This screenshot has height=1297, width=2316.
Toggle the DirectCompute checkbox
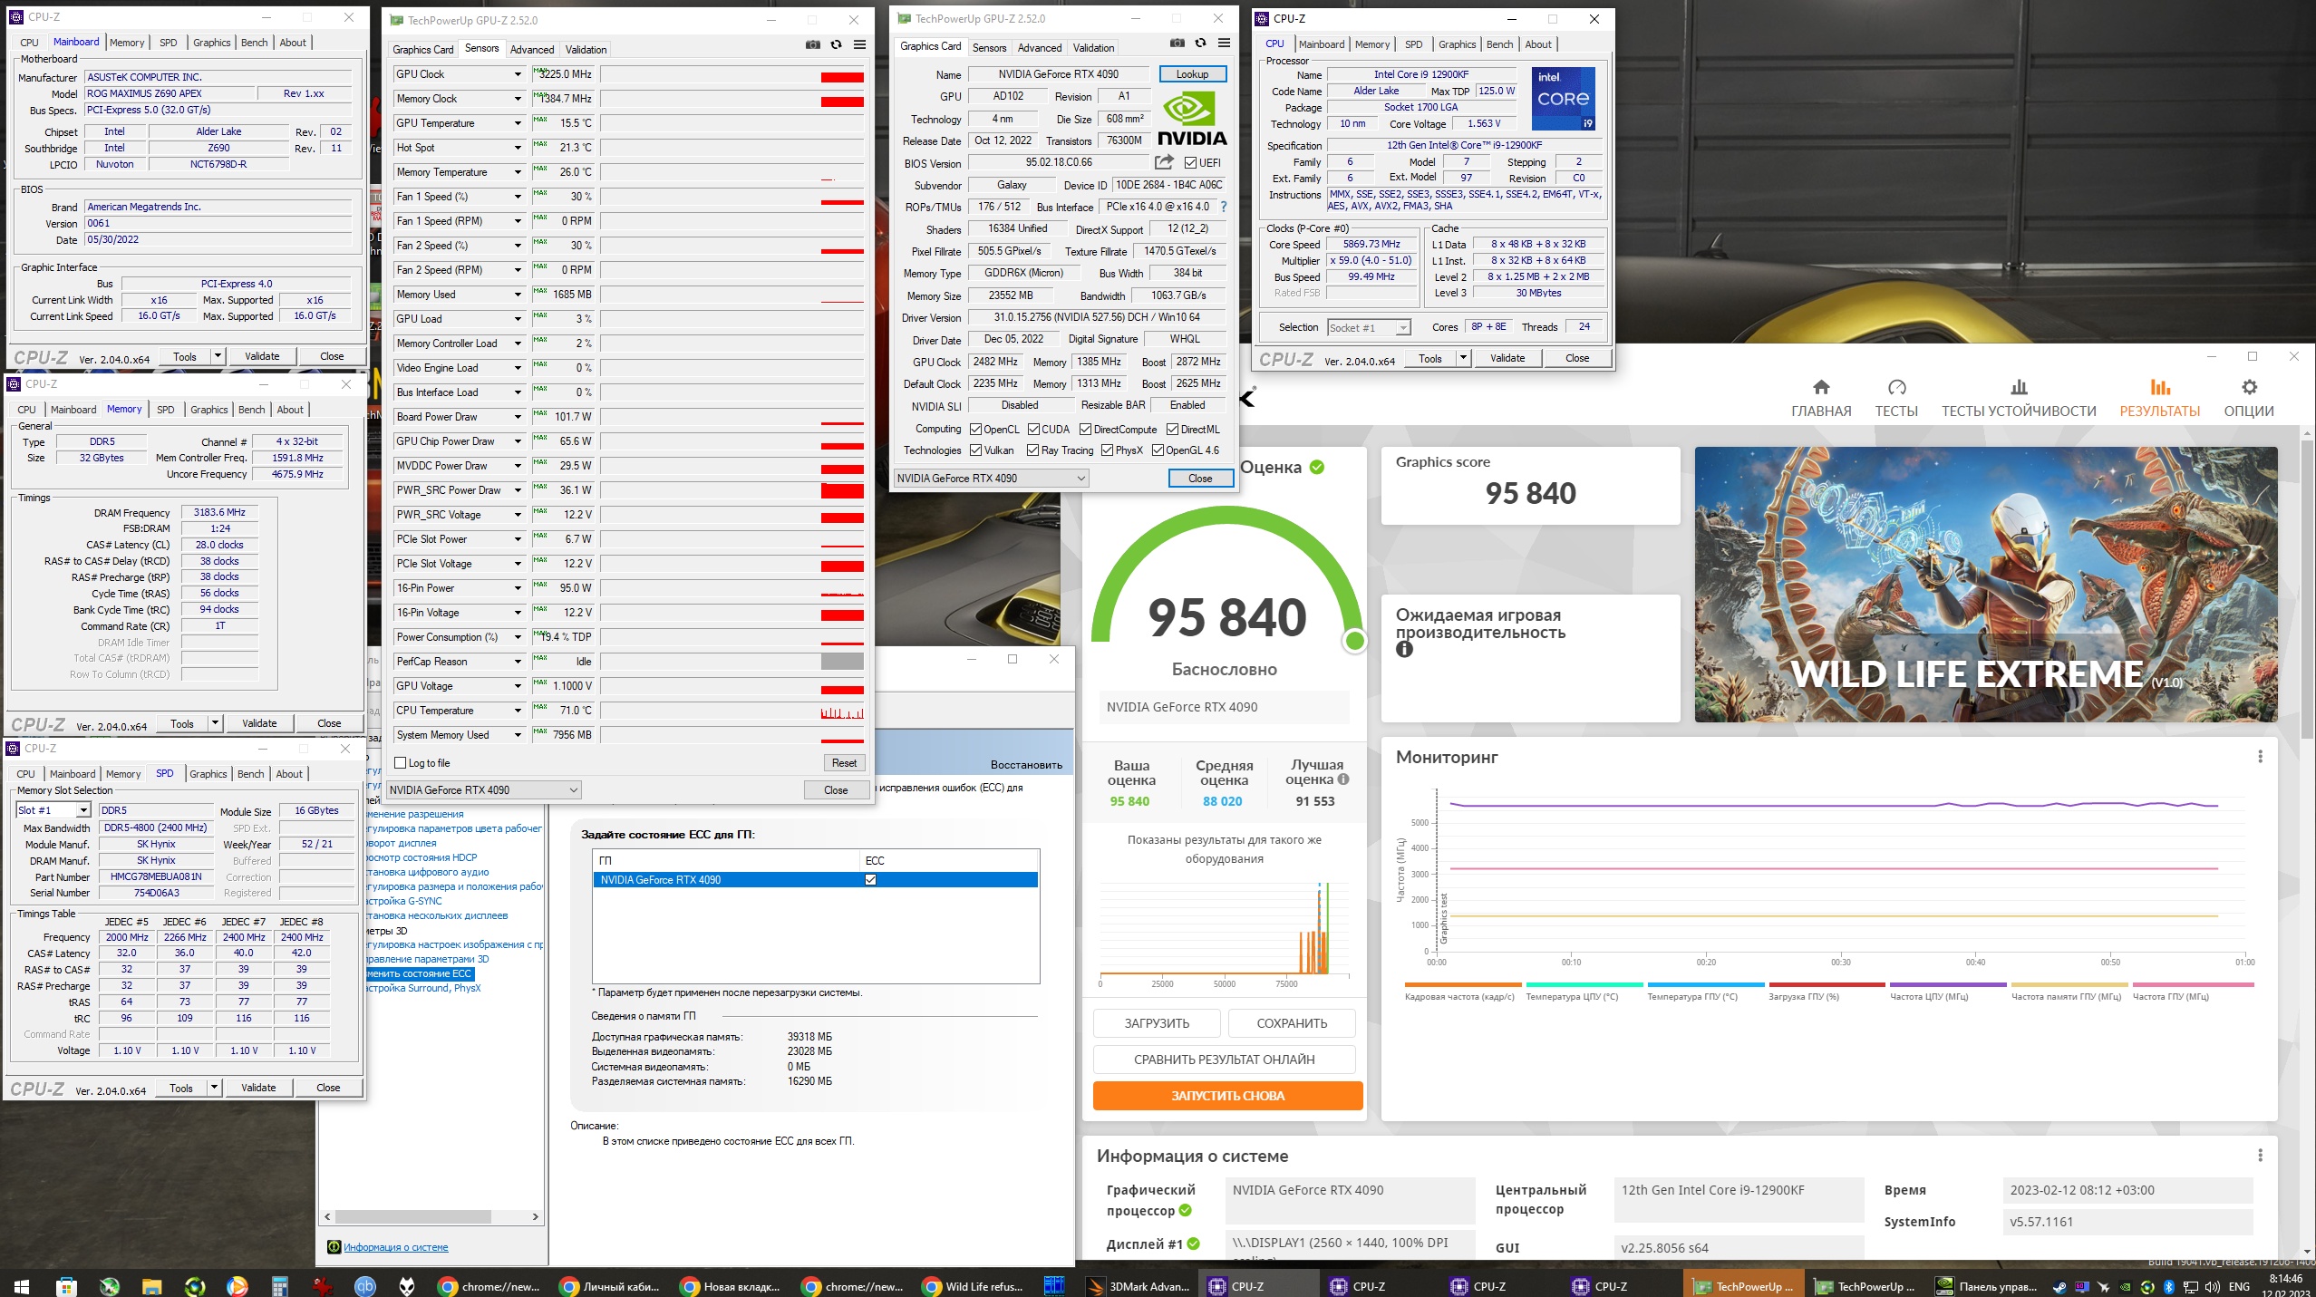pos(1085,430)
